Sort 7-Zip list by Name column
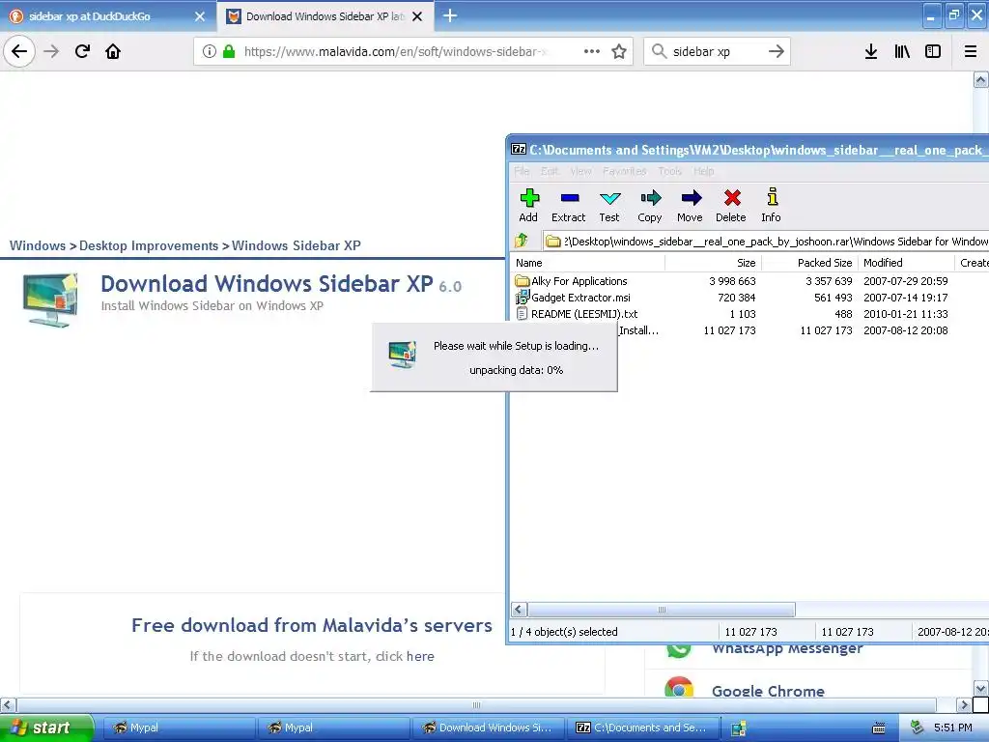 click(588, 263)
